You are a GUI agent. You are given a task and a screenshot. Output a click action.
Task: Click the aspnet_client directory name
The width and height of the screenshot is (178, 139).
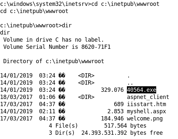coord(148,97)
